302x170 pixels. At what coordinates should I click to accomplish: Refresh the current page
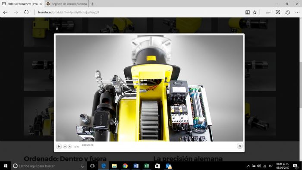(26, 13)
